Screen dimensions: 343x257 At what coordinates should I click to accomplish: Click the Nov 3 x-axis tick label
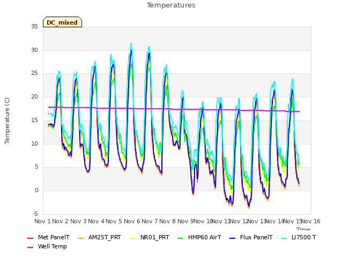click(78, 221)
